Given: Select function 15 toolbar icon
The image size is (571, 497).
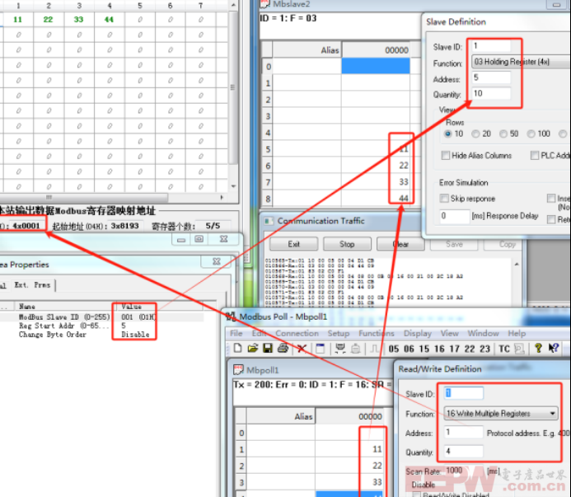Looking at the screenshot, I should pyautogui.click(x=424, y=349).
